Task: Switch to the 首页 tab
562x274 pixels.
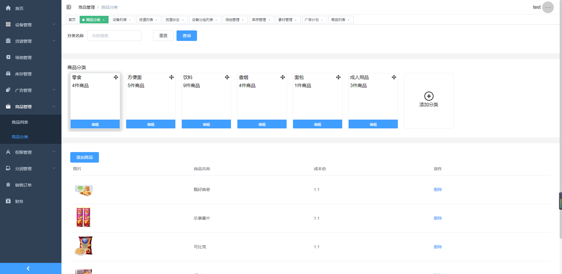Action: 72,20
